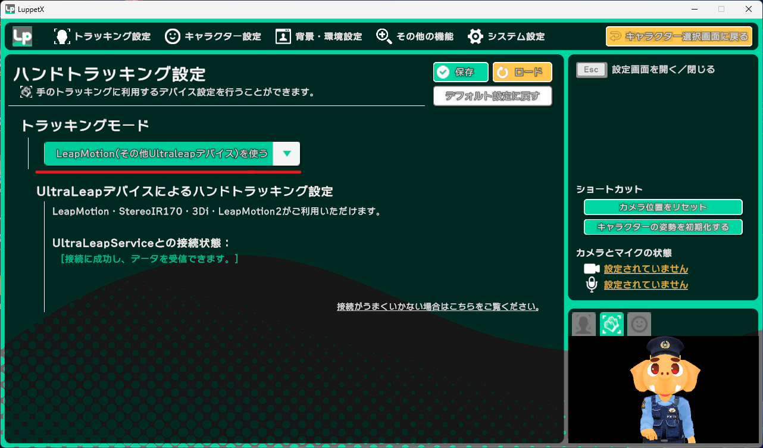Click キャラクターの姿勢を初期化する shortcut
Screen dimensions: 763x448
point(663,227)
